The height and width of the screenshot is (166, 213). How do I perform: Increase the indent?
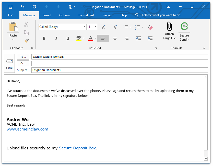pos(150,38)
